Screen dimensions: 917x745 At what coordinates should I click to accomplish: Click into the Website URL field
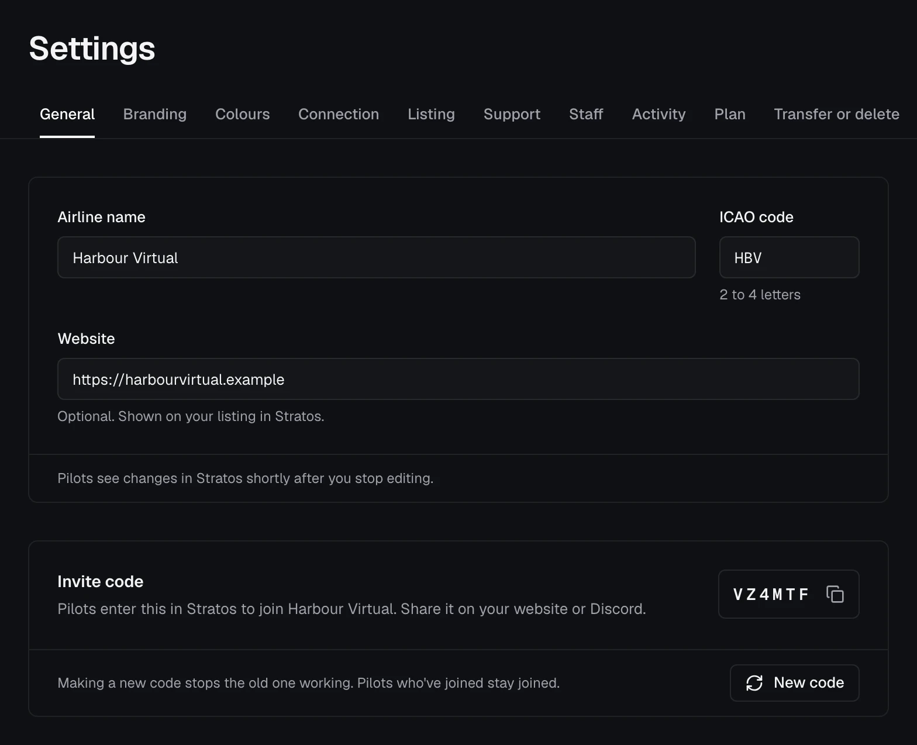coord(458,379)
